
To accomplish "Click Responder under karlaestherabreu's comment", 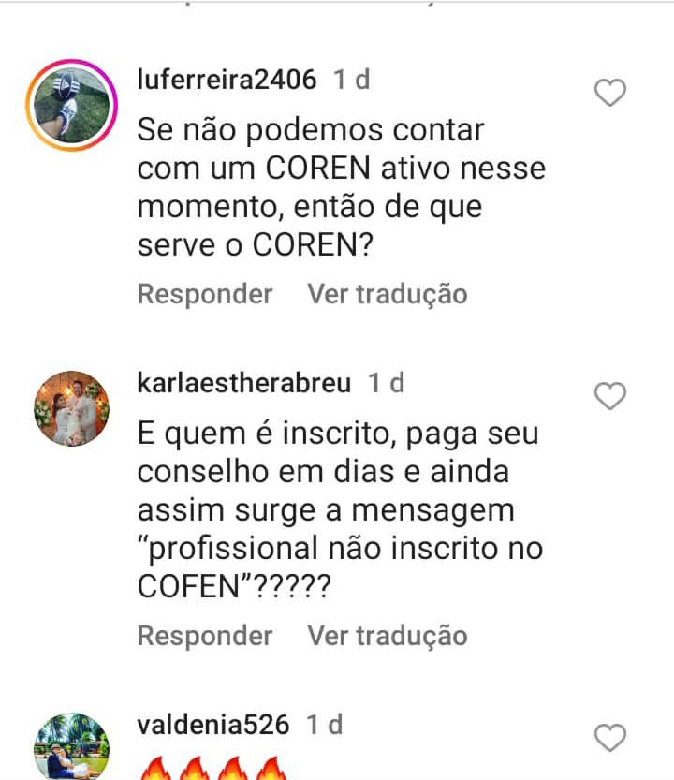I will [205, 635].
